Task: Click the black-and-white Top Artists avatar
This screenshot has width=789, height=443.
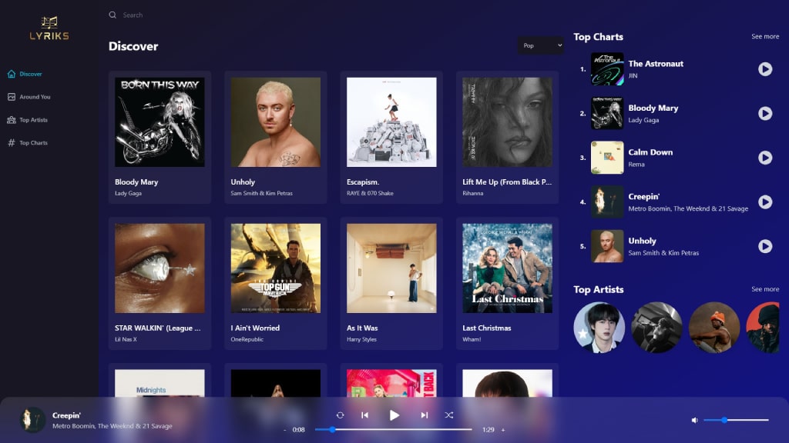Action: click(x=656, y=328)
